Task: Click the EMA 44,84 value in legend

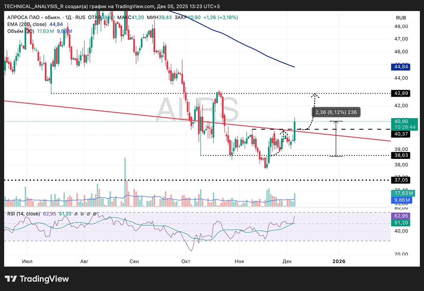Action: tap(56, 24)
